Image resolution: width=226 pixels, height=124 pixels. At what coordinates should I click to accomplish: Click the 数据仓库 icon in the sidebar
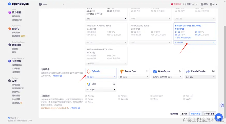[10, 45]
